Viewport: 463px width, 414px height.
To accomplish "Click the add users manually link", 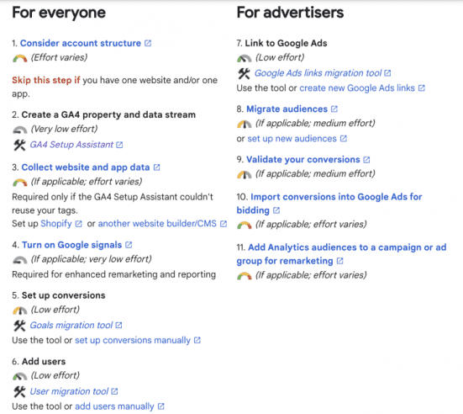I will [114, 406].
